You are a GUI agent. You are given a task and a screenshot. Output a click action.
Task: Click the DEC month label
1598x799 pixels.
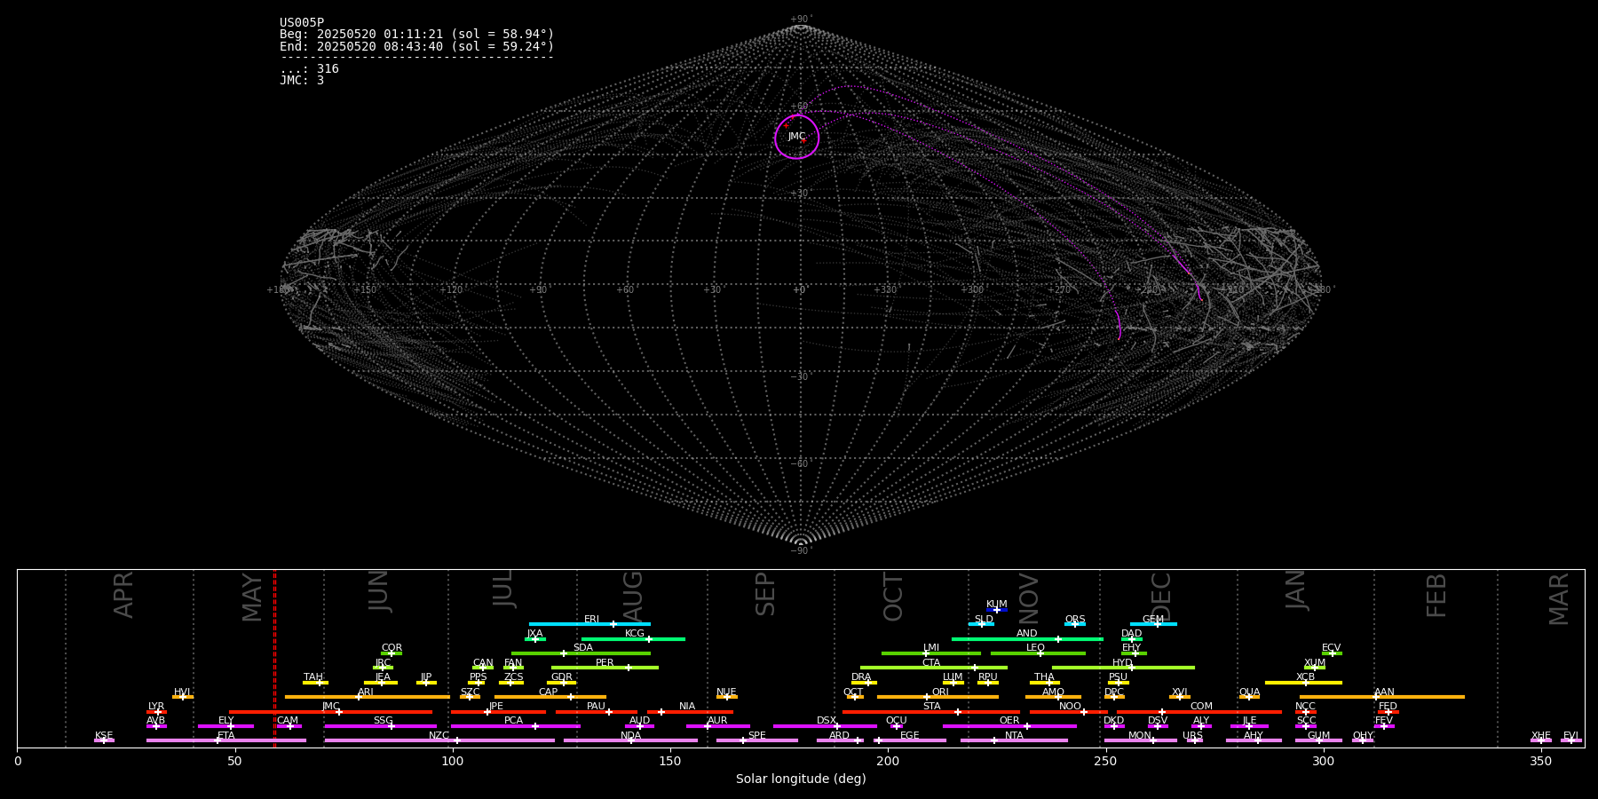1161,597
